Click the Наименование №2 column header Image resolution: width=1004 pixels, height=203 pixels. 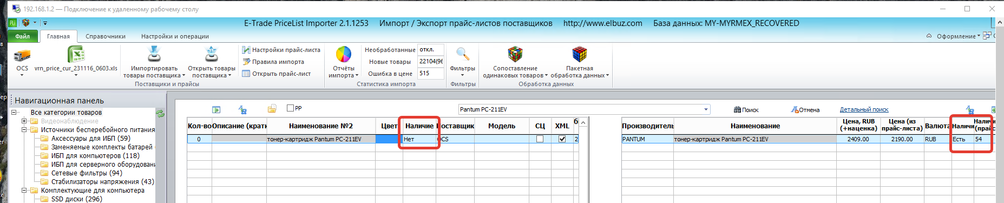tap(321, 126)
